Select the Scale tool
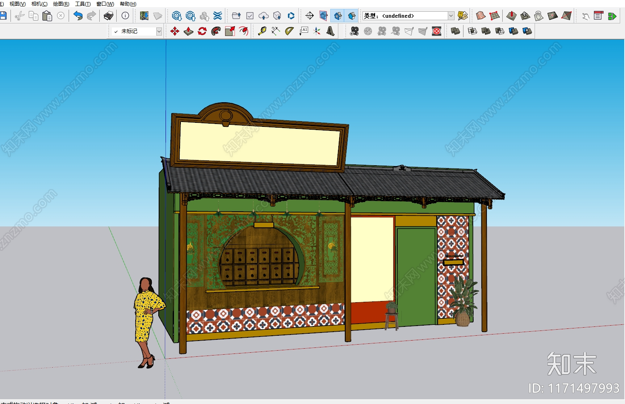 pos(230,31)
